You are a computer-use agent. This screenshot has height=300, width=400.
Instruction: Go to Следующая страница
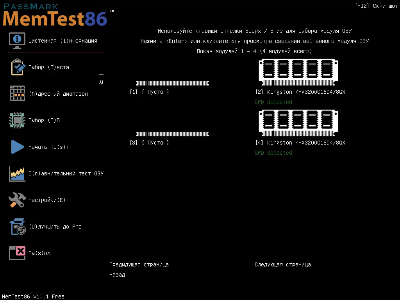(x=283, y=264)
